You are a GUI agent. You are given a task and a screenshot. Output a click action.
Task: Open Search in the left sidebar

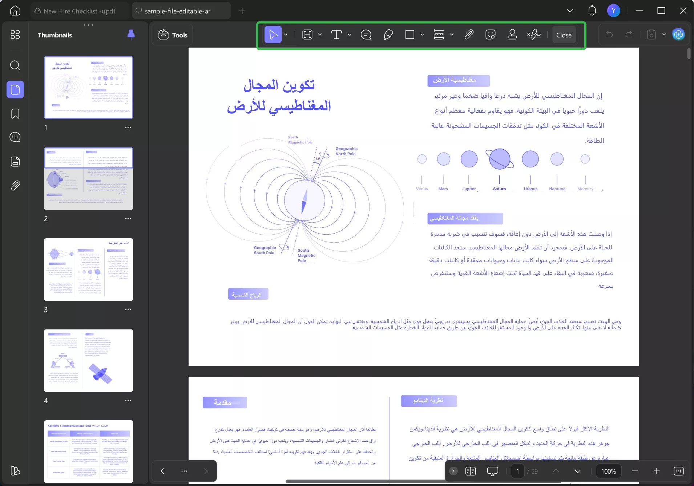click(15, 65)
